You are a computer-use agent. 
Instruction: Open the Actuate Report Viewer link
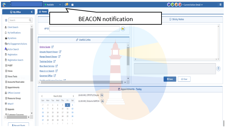coord(49,52)
